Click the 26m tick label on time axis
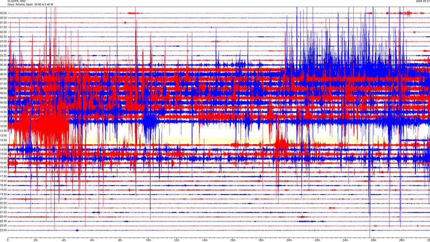This screenshot has width=430, height=242. (374, 240)
